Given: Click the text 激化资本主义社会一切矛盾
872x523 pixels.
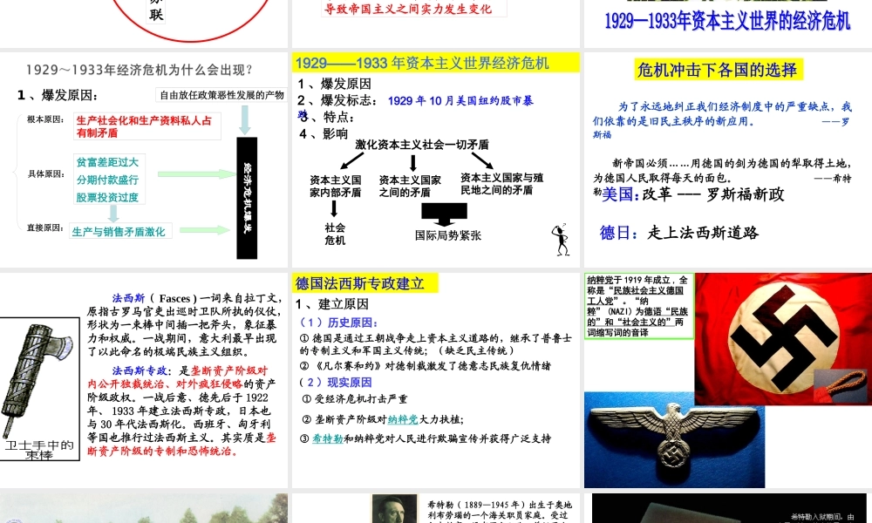Looking at the screenshot, I should [x=422, y=145].
